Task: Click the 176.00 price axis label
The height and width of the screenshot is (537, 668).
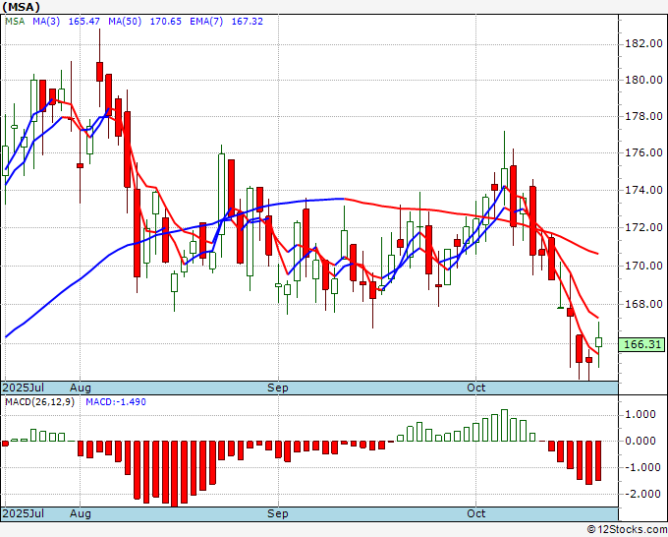Action: tap(643, 152)
